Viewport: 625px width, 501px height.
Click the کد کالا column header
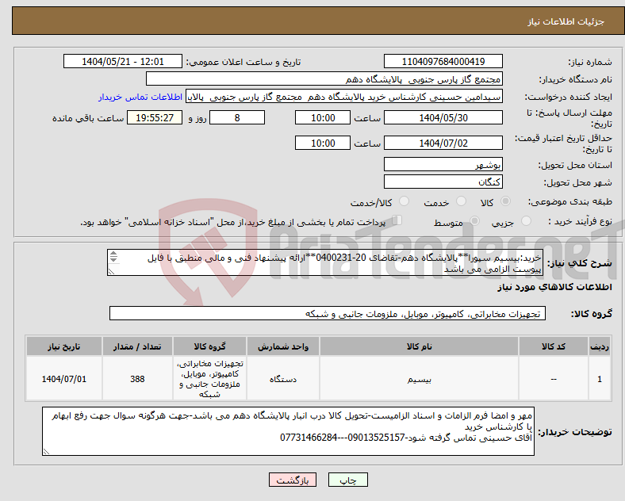pyautogui.click(x=554, y=346)
